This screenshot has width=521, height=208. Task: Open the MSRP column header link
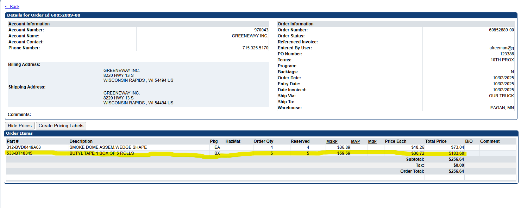coord(332,141)
